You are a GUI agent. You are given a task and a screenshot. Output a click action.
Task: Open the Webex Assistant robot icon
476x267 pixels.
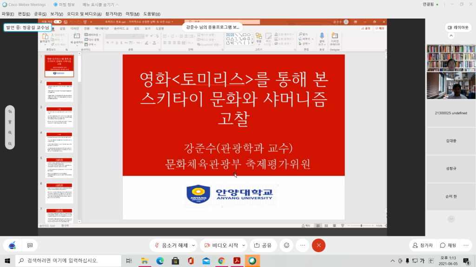[x=12, y=245]
